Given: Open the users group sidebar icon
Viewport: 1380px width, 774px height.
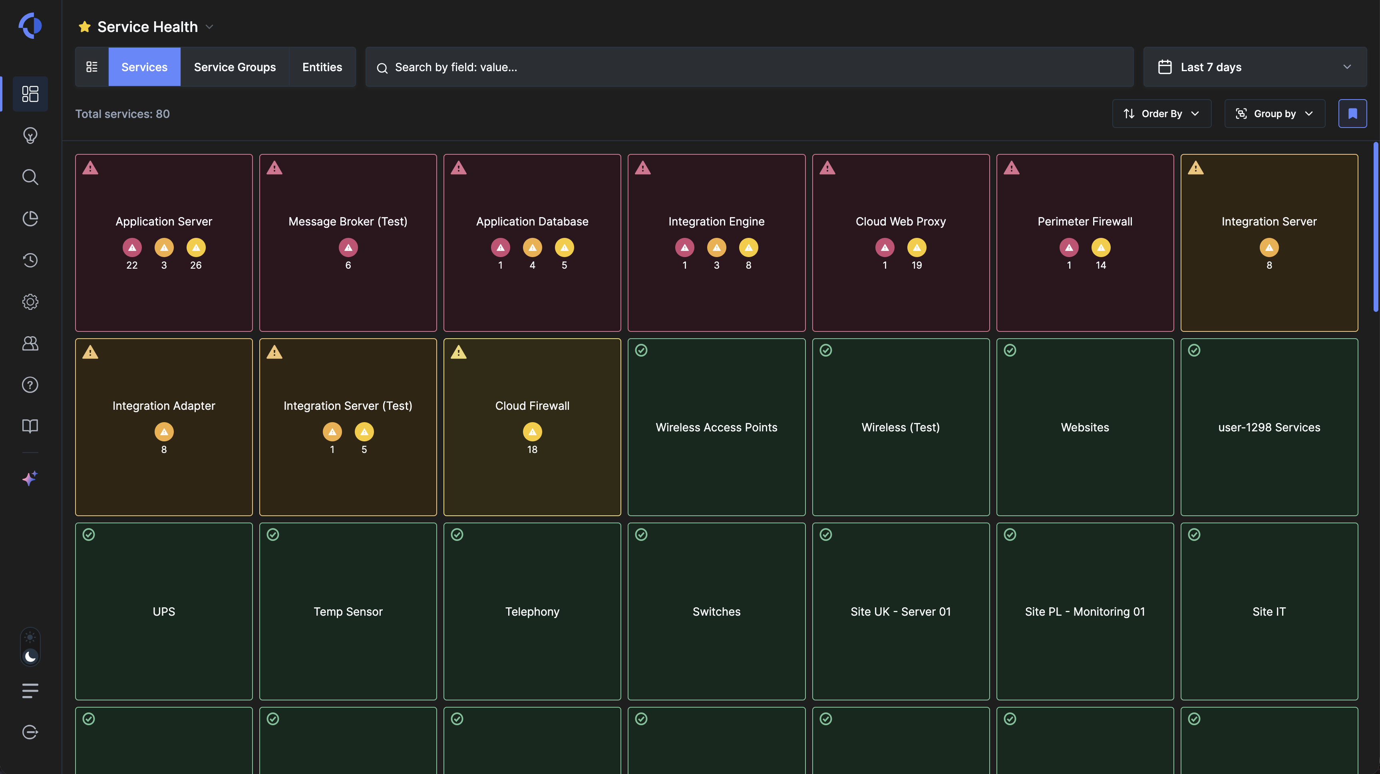Looking at the screenshot, I should coord(30,343).
